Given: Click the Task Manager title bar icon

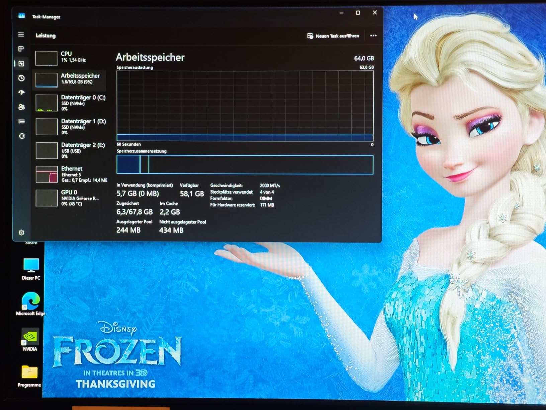Looking at the screenshot, I should (x=22, y=16).
